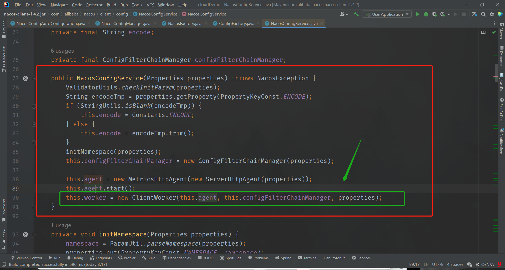Click the 6 usages inlay hint
Viewport: 505px width, 270px height.
(x=62, y=51)
